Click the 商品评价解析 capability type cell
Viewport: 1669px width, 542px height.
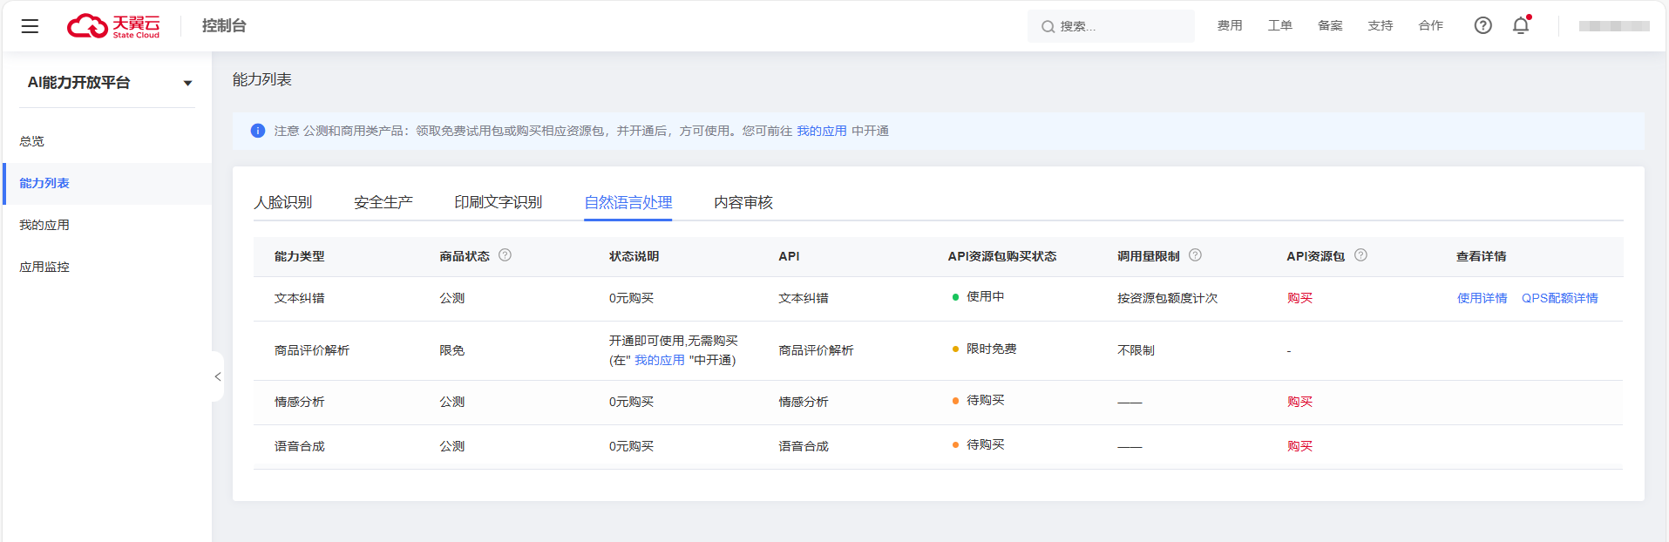coord(312,350)
